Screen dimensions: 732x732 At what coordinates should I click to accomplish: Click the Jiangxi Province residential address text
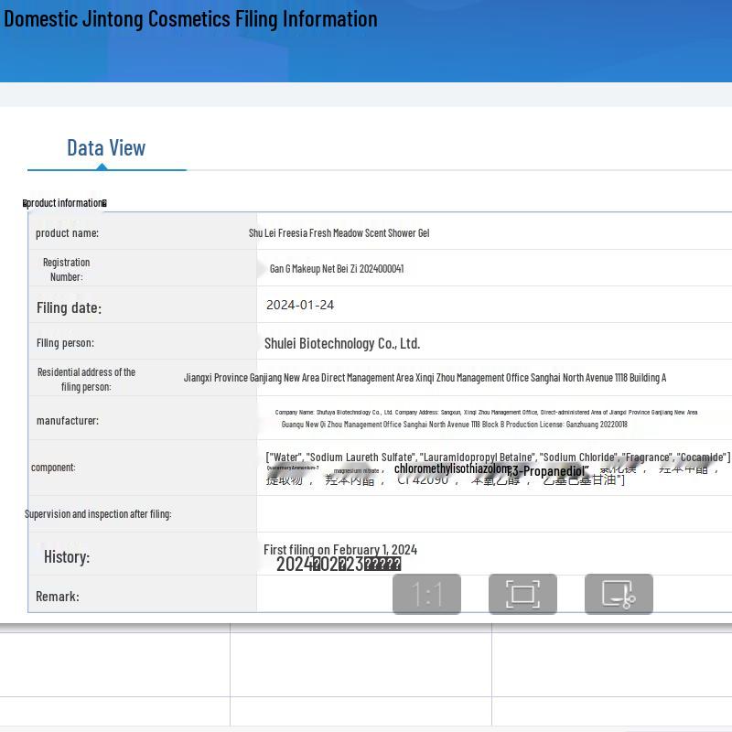click(425, 378)
